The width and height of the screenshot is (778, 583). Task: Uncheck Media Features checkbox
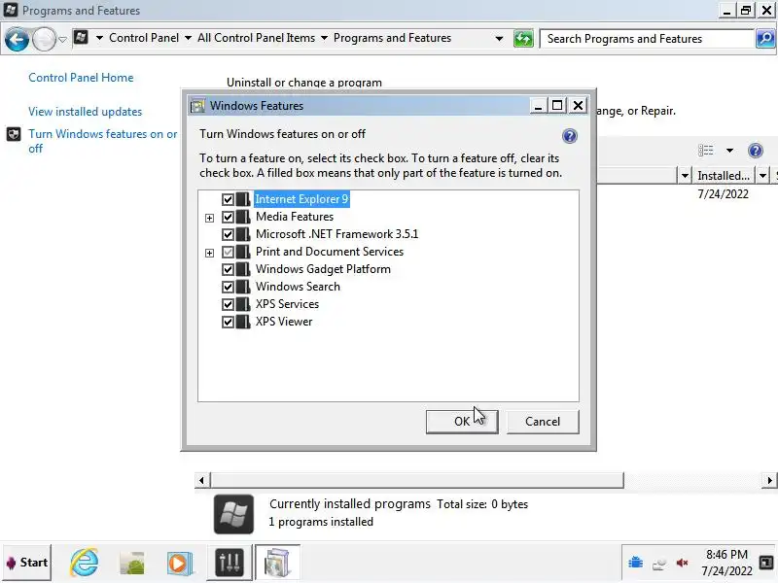tap(228, 217)
